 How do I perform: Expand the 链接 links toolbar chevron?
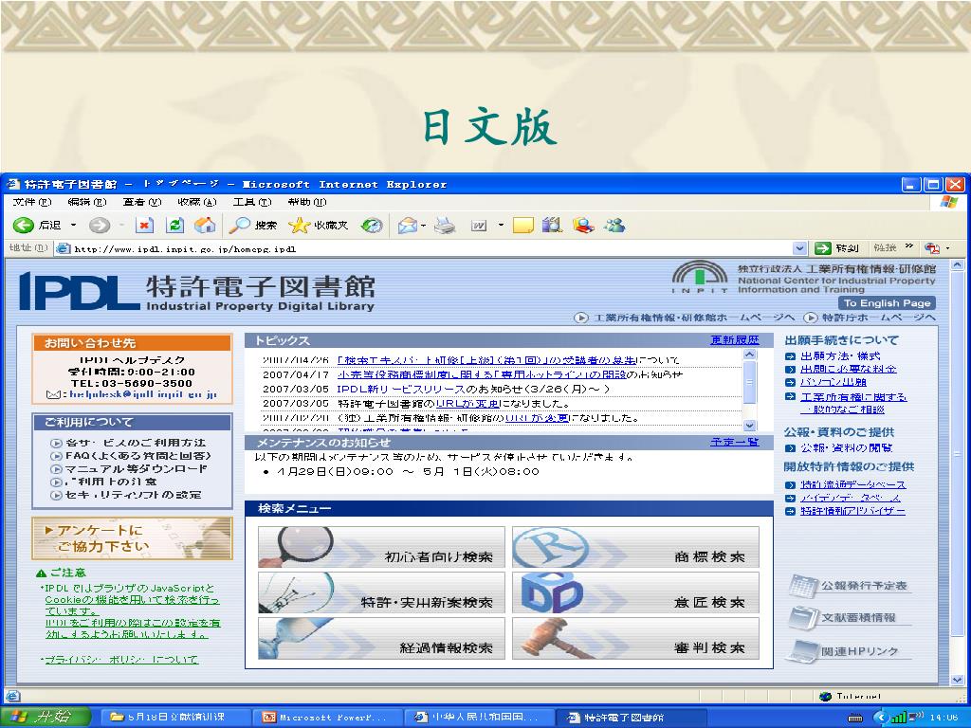(x=909, y=246)
